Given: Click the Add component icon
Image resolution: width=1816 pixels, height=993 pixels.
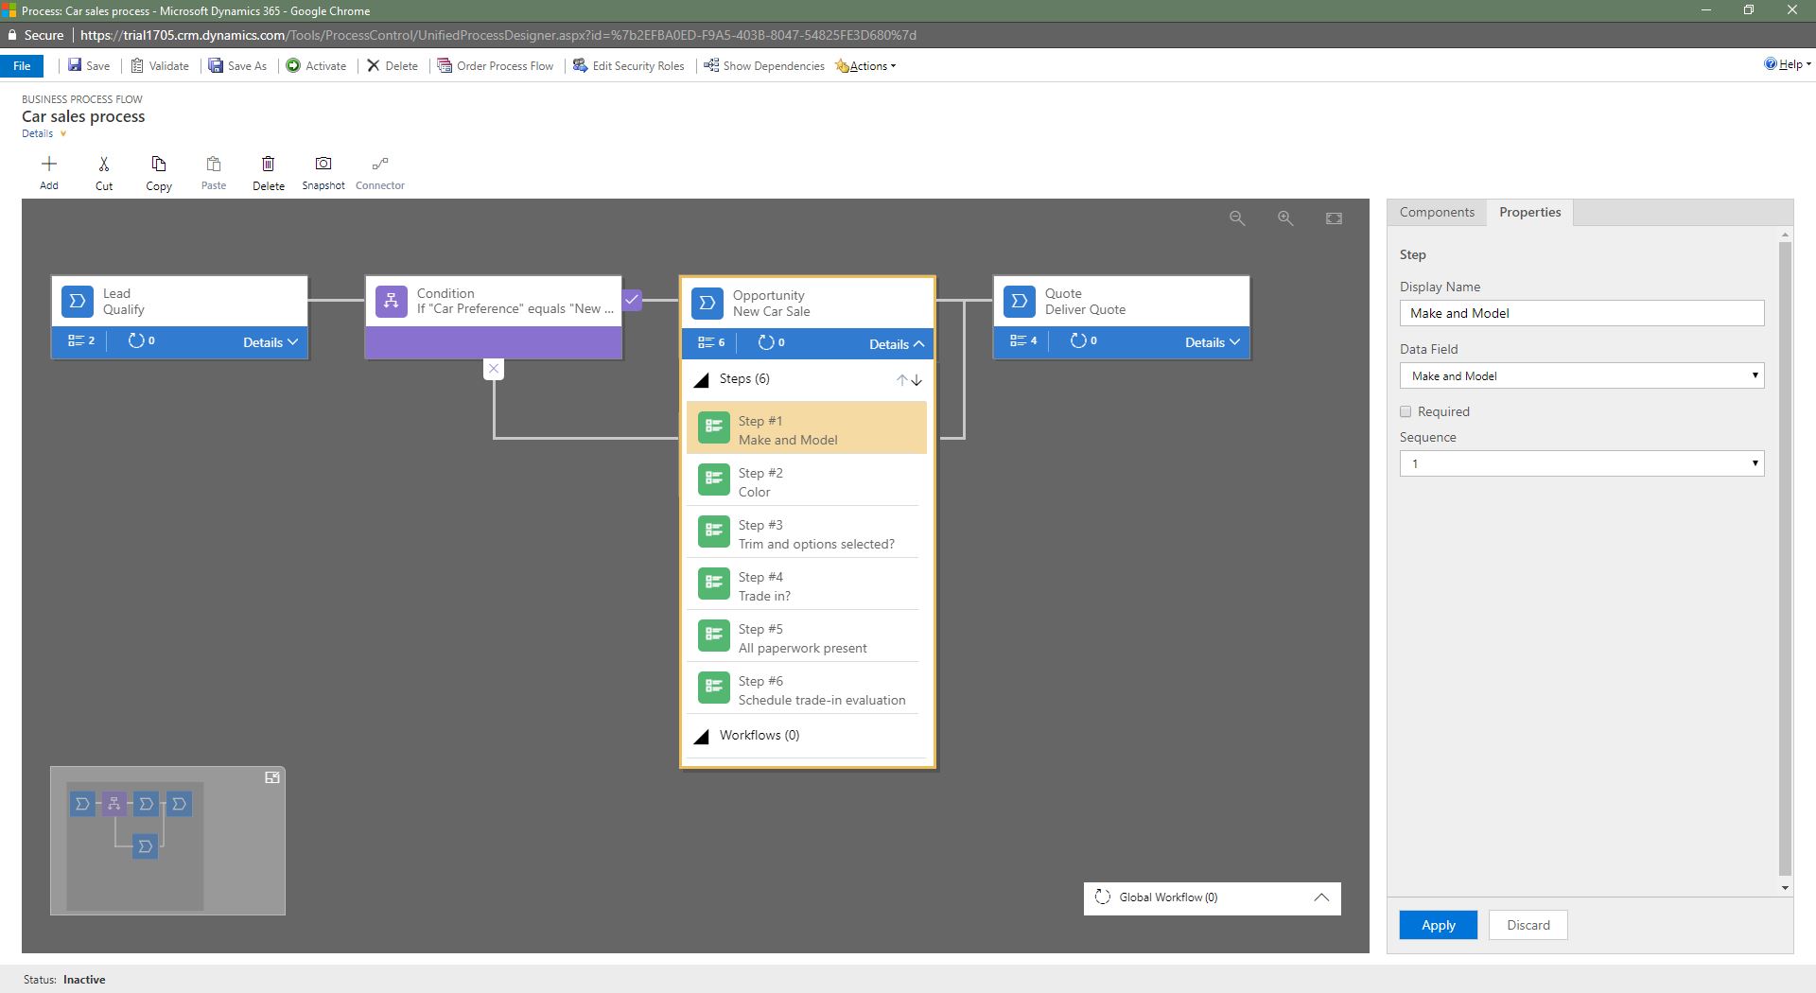Looking at the screenshot, I should coord(49,165).
